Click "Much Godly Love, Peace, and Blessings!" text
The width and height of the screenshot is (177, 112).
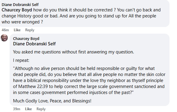tap(52, 101)
